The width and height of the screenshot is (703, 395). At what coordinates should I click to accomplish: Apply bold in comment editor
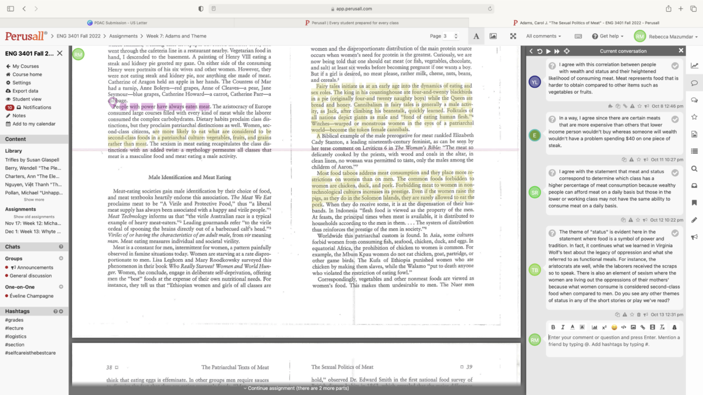[x=553, y=327]
